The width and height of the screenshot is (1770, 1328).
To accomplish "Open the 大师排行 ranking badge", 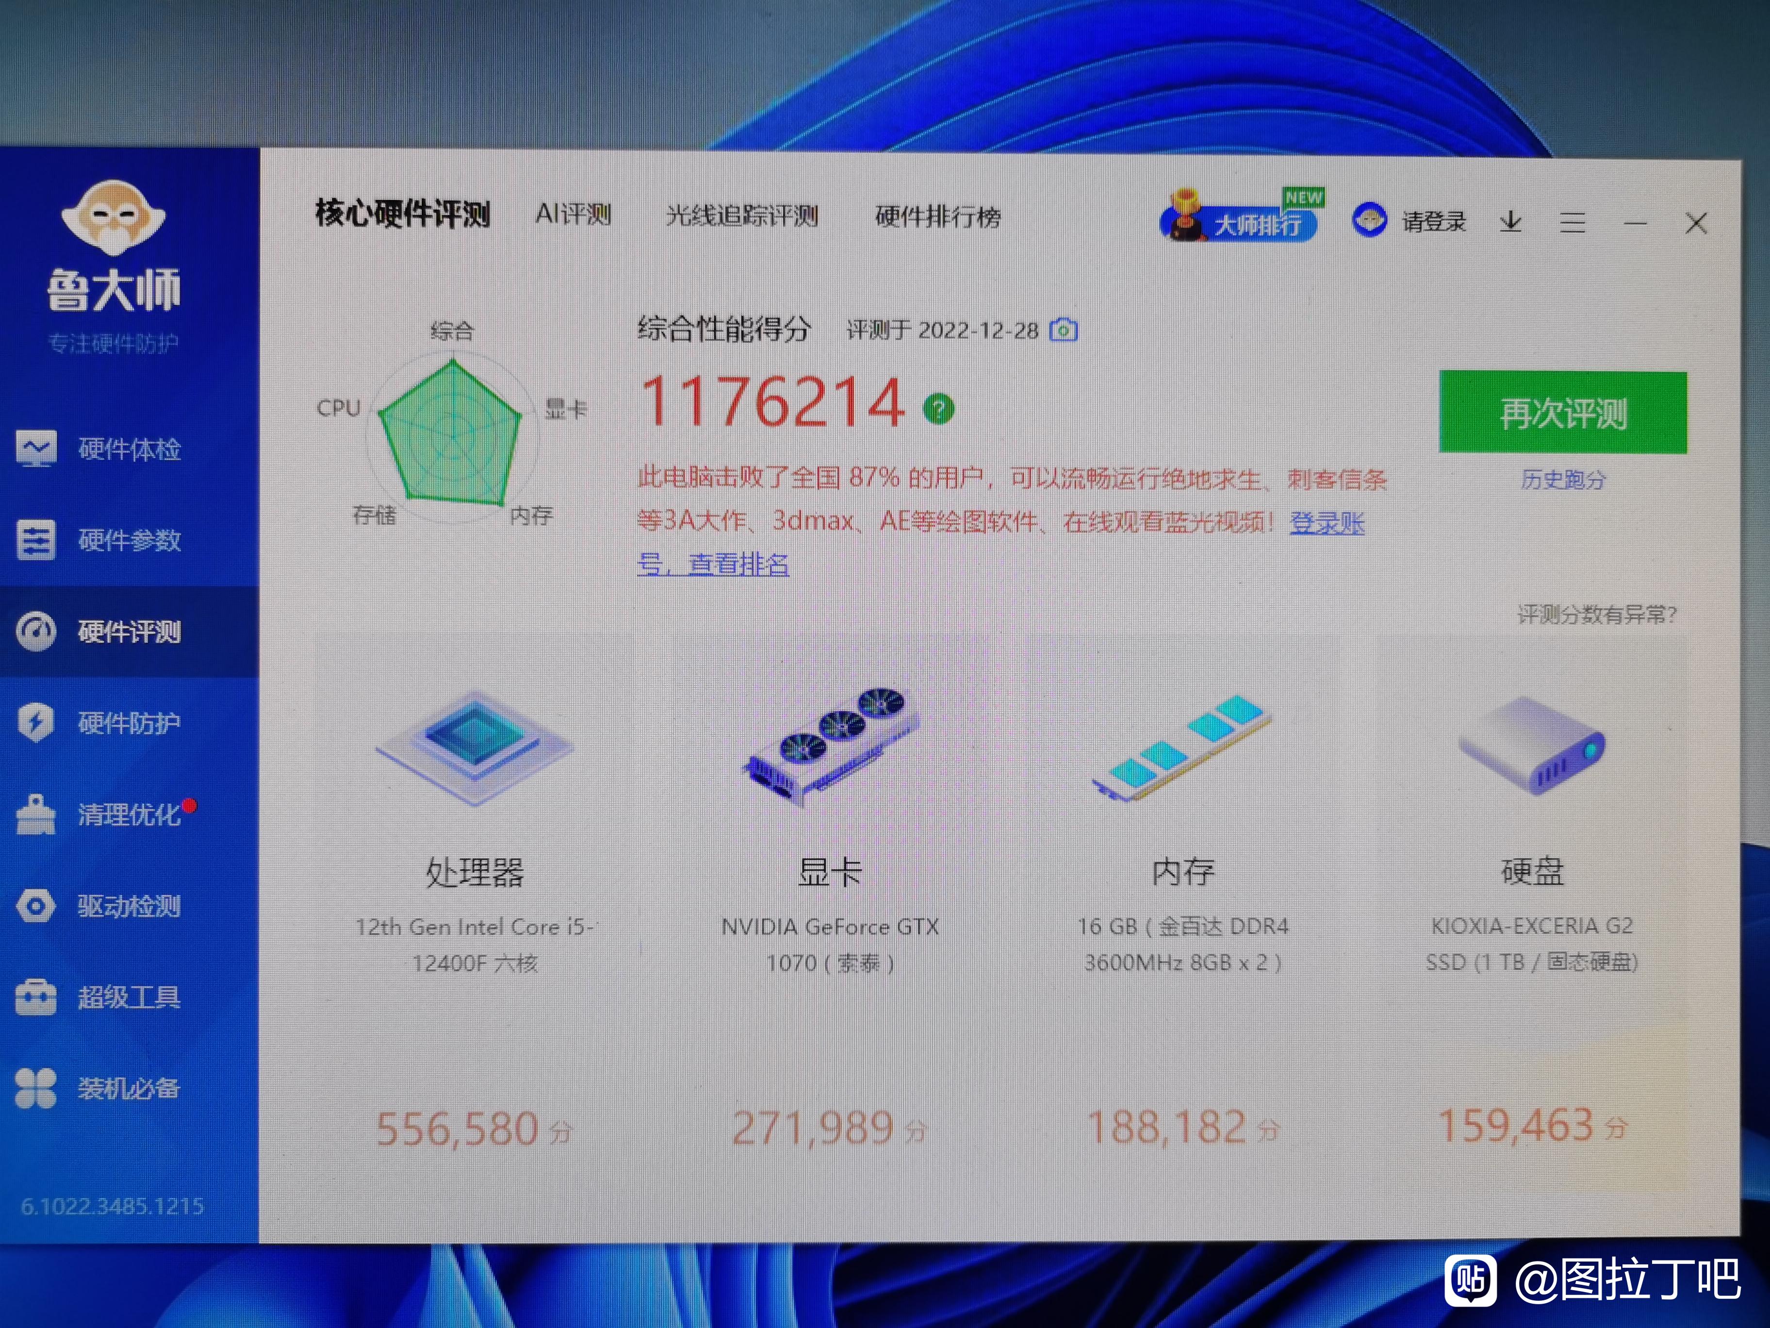I will [1240, 216].
